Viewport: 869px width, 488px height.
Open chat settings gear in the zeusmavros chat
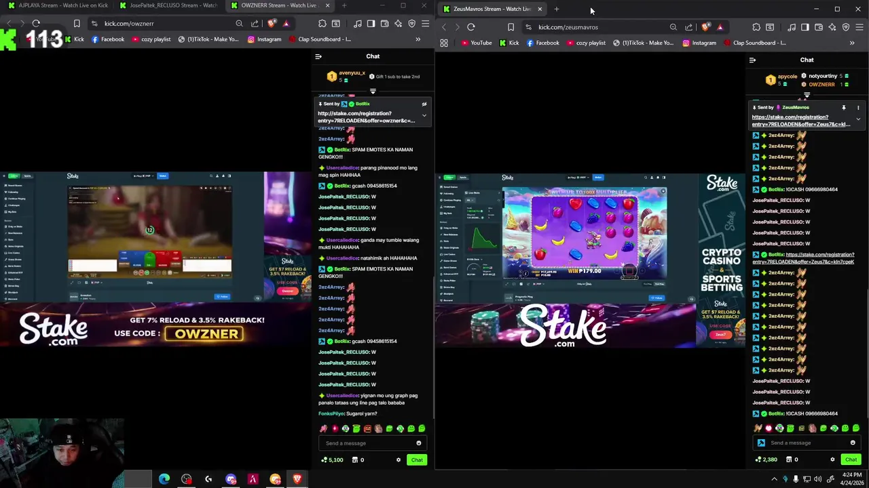click(832, 460)
